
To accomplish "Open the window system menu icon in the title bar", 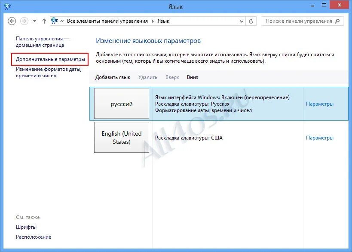I will [x=8, y=6].
